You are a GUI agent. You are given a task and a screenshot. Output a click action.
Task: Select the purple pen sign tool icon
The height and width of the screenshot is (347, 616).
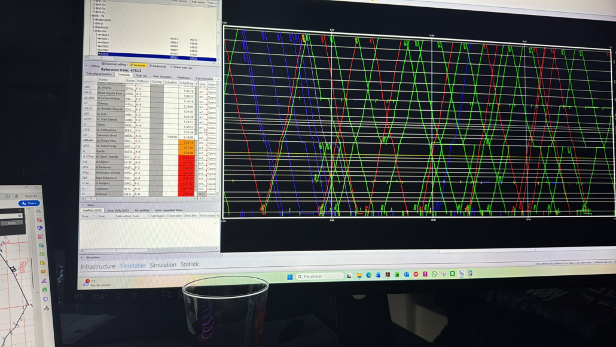tap(44, 281)
